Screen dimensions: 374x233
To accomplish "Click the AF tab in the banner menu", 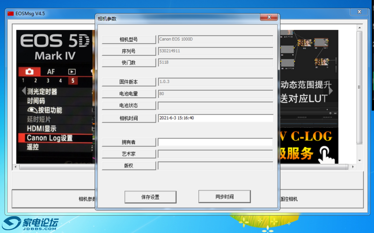I will click(x=51, y=72).
